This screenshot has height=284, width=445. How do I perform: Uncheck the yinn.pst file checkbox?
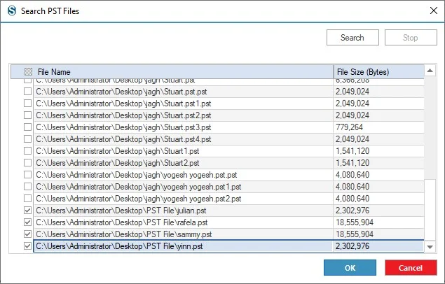point(27,246)
